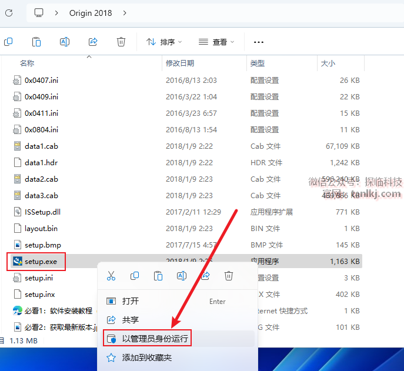Expand chevron after This PC icon
Viewport: 404px width, 371px height.
(x=56, y=13)
